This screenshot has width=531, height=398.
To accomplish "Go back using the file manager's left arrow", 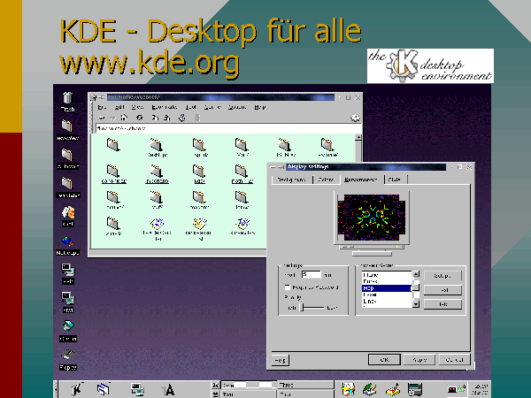I will tap(101, 117).
